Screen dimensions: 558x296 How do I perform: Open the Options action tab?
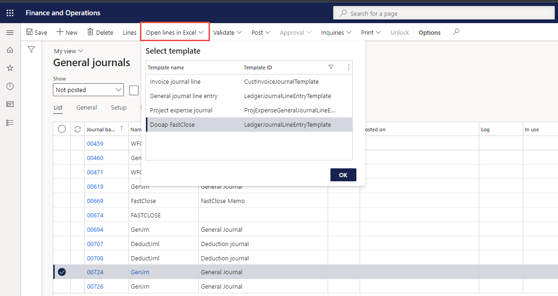[430, 32]
